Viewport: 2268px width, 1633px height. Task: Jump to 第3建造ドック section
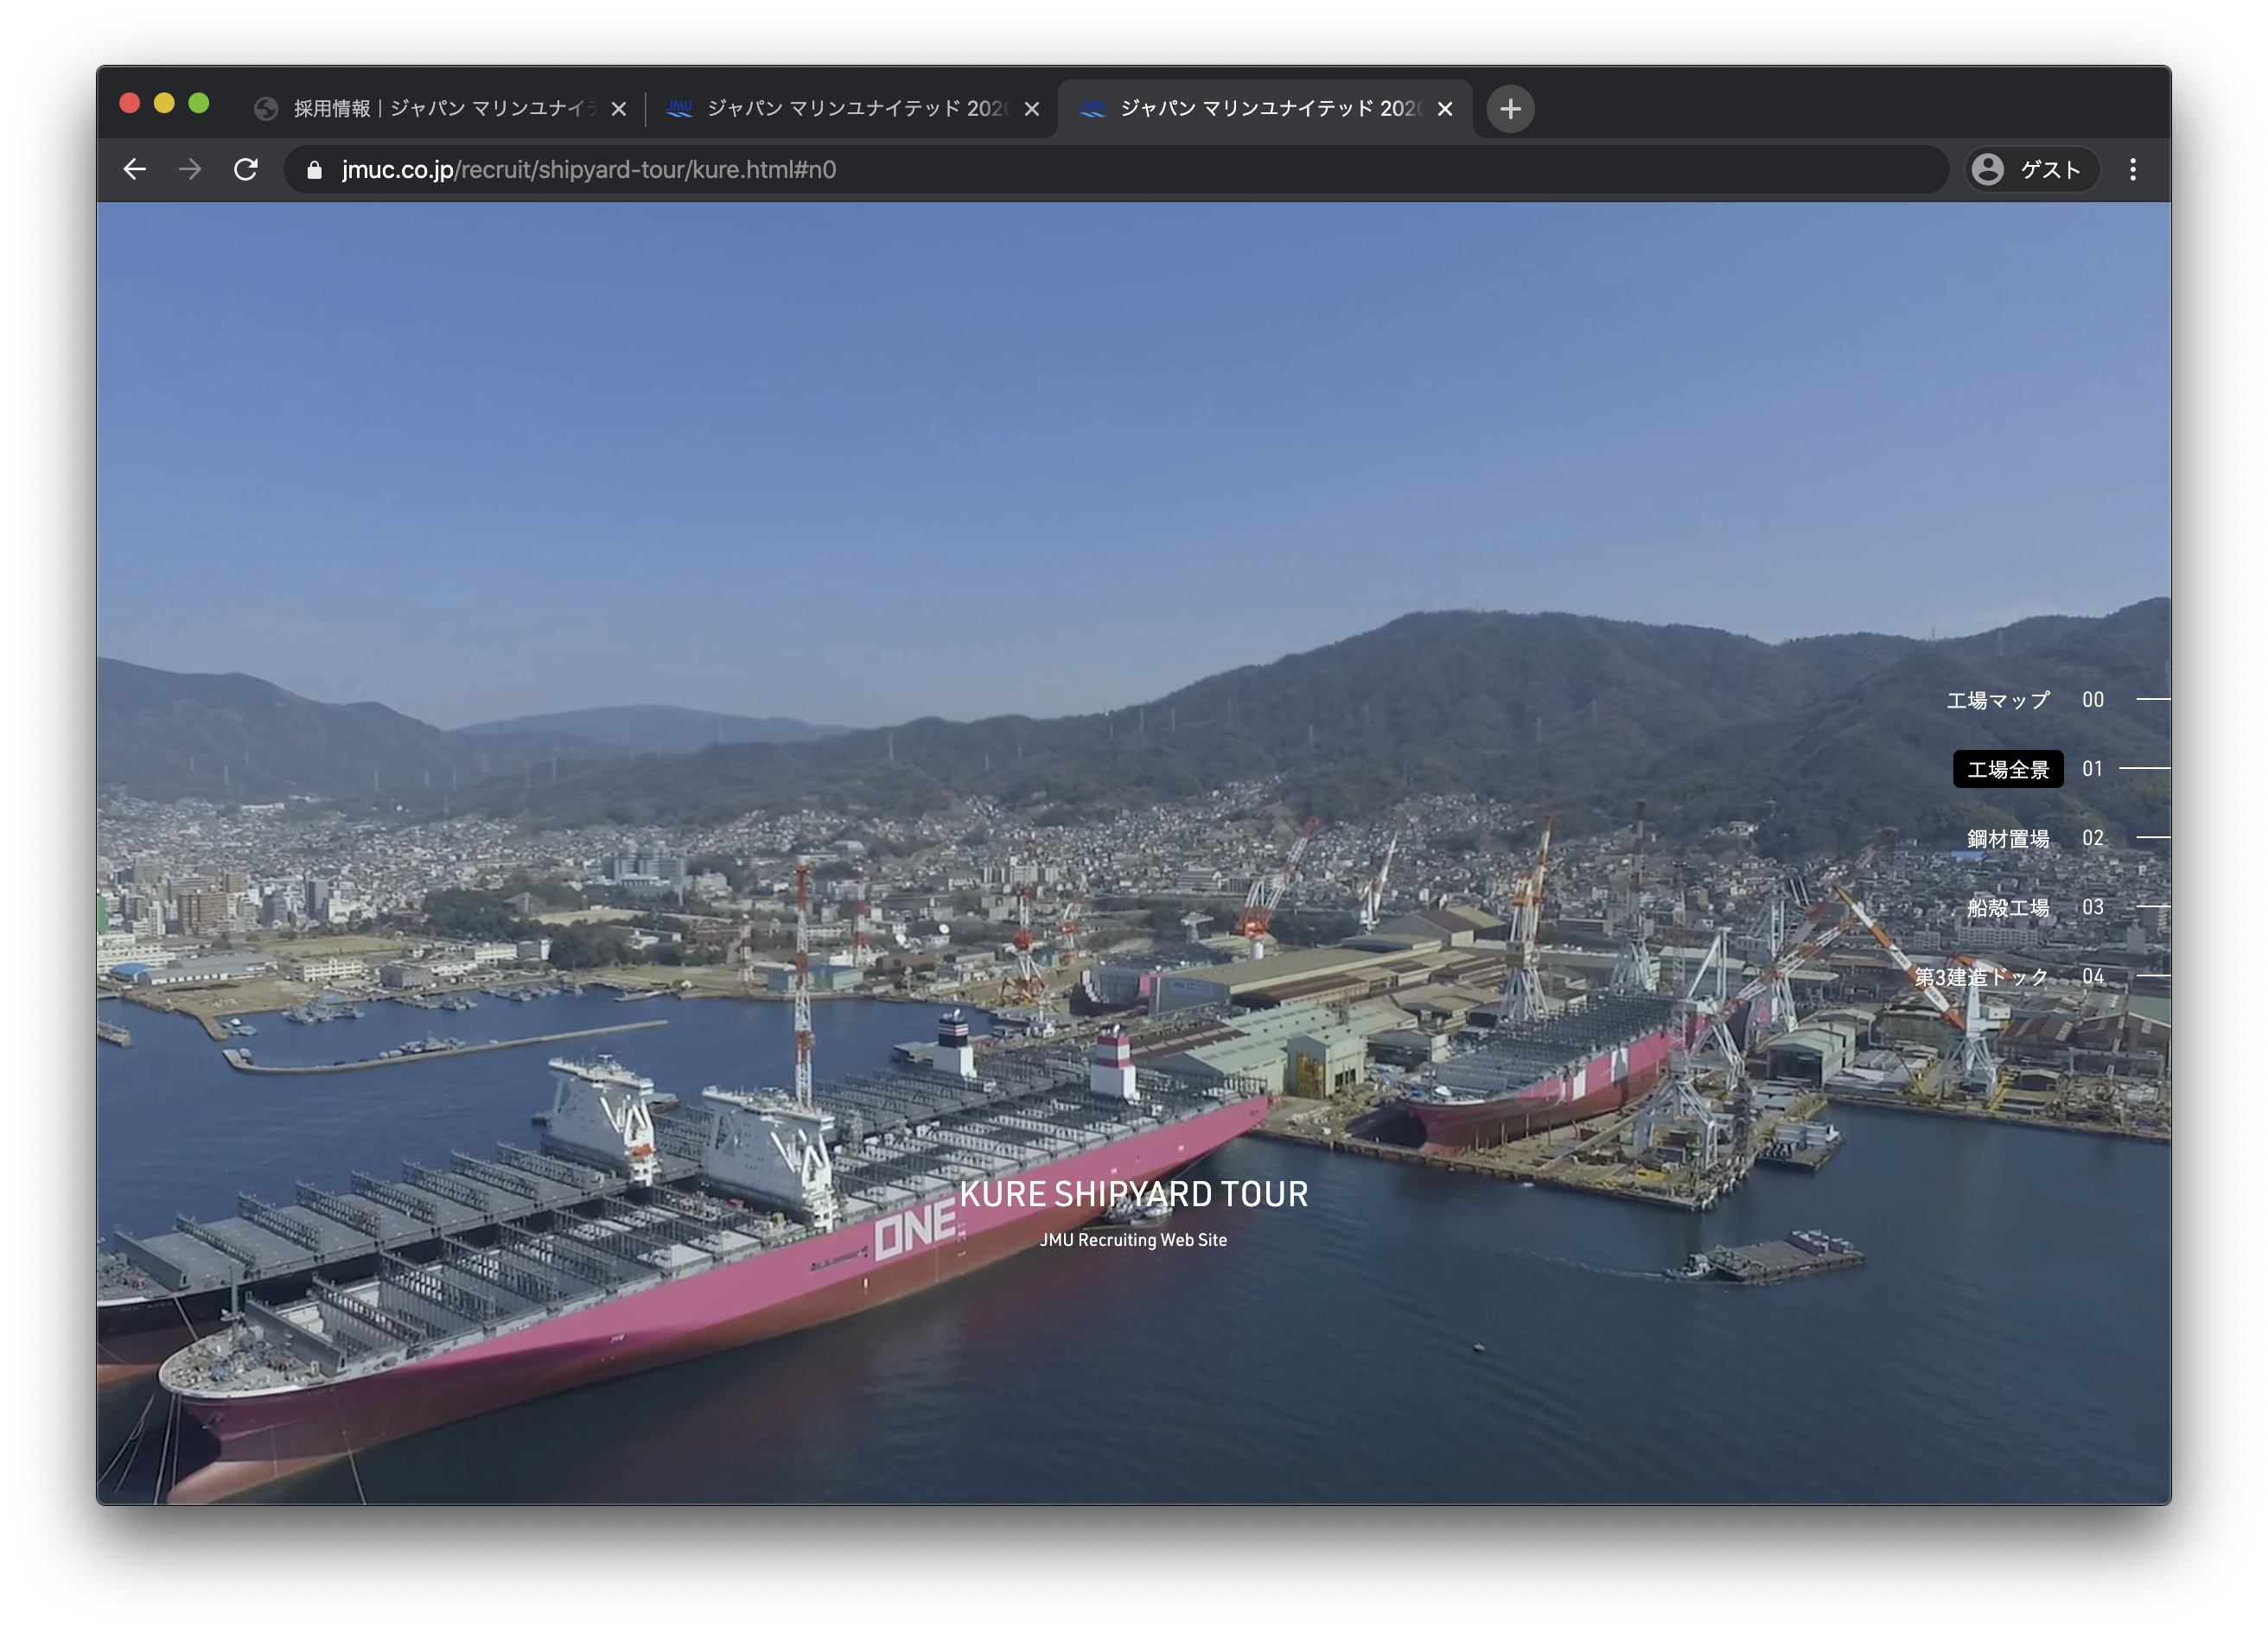[x=1982, y=976]
